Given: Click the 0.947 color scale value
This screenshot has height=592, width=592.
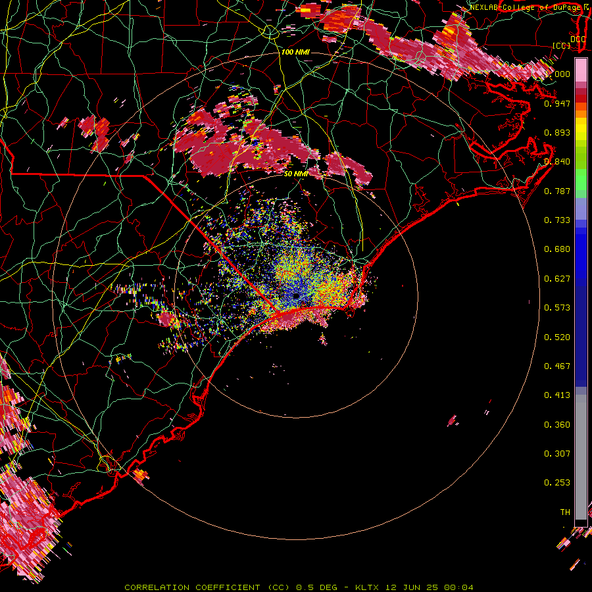Looking at the screenshot, I should [x=557, y=103].
